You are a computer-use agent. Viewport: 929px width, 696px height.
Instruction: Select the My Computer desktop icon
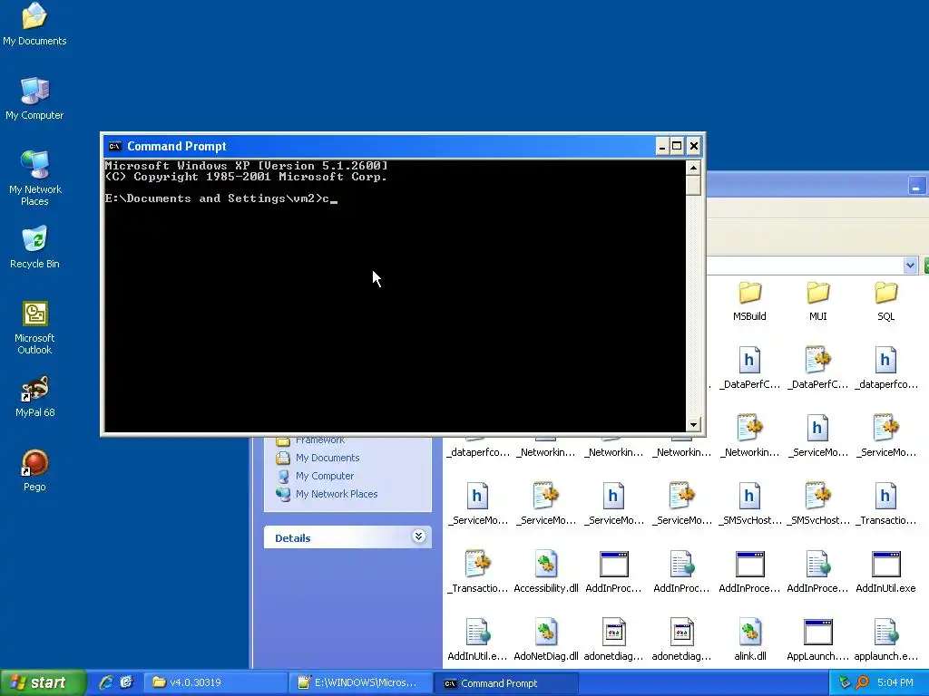coord(34,98)
